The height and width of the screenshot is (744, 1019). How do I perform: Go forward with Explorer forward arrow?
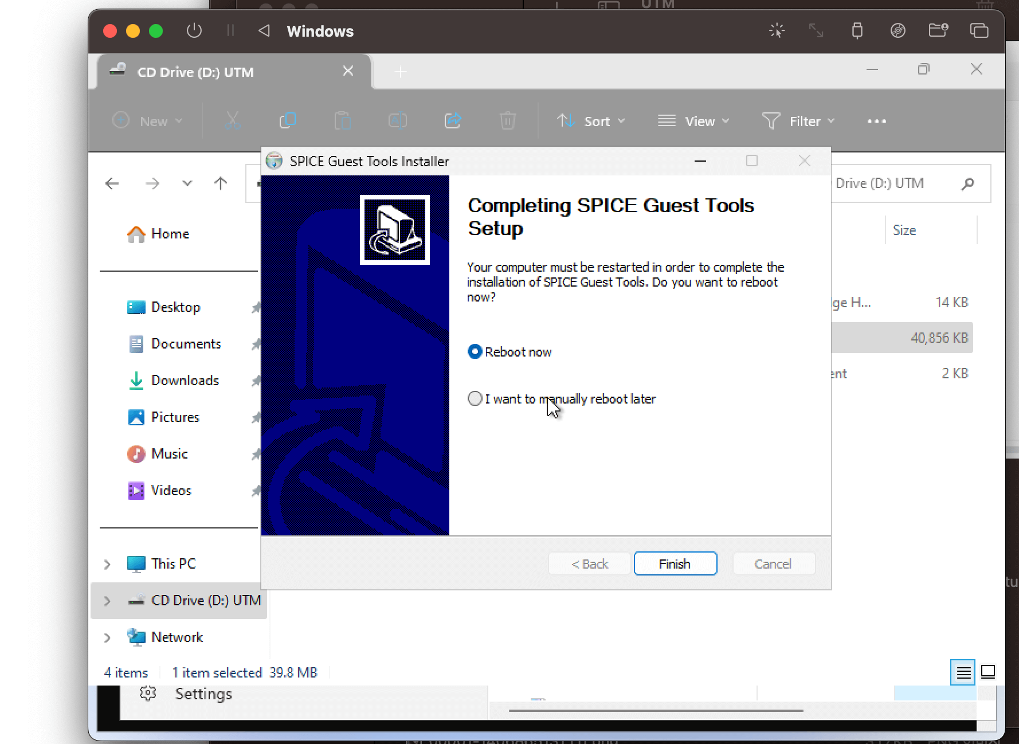coord(152,183)
